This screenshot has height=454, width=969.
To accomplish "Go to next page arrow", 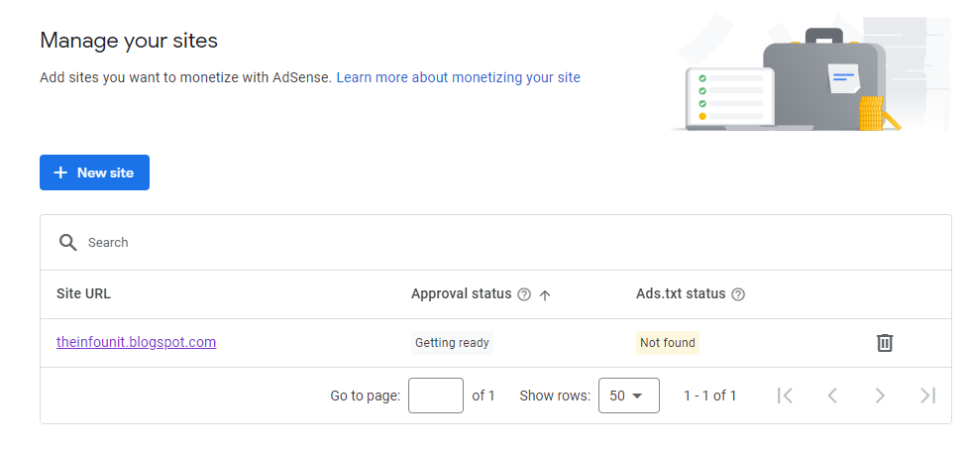I will pos(880,396).
